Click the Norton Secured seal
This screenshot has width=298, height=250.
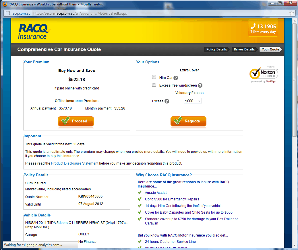264,75
